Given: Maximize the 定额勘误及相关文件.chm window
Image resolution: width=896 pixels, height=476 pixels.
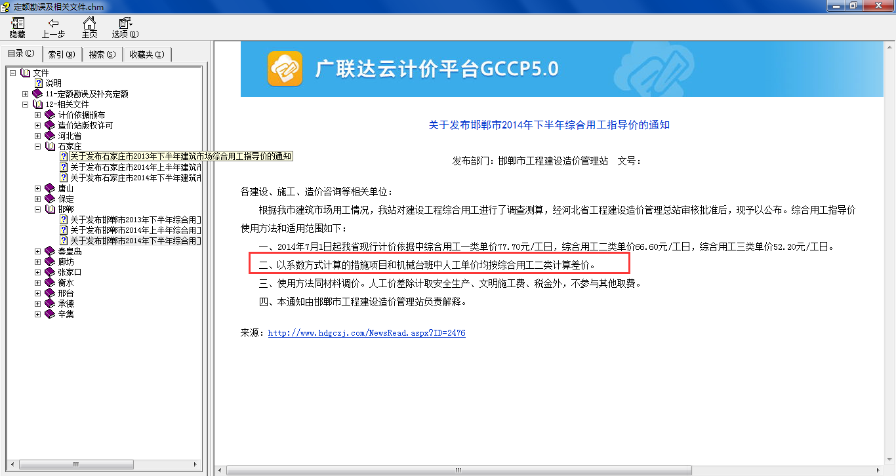Looking at the screenshot, I should tap(853, 5).
